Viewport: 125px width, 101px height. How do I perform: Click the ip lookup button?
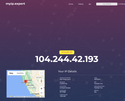(121, 4)
